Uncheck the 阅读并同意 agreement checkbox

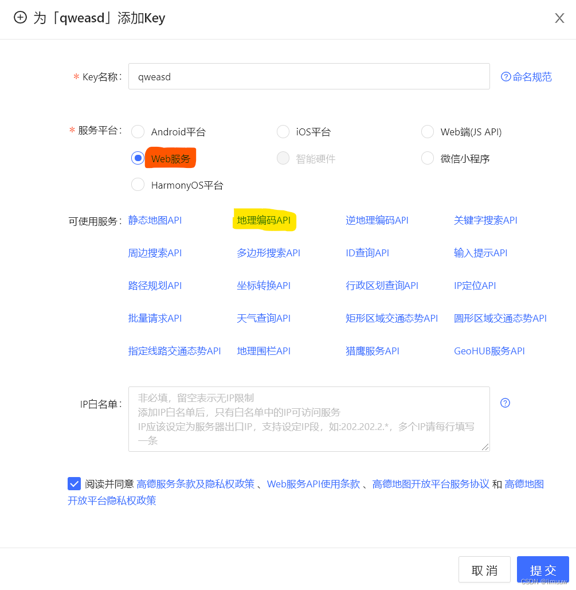[x=74, y=483]
